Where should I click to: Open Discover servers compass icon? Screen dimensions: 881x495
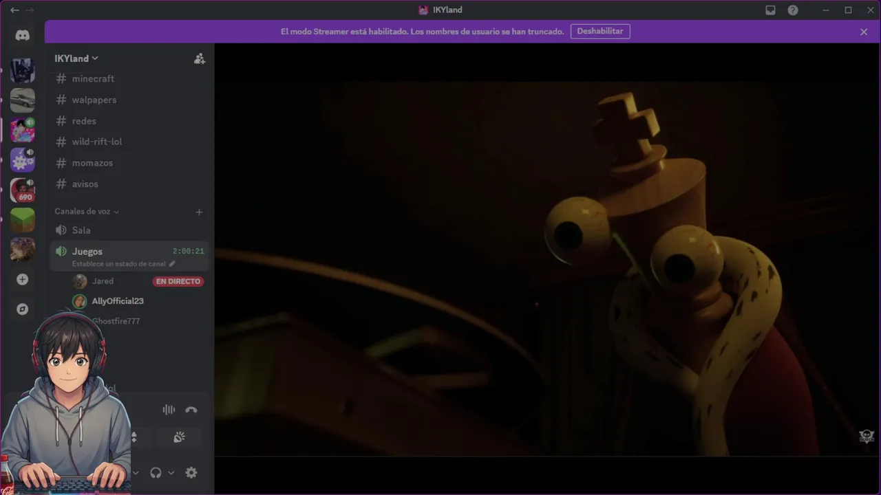[x=23, y=309]
